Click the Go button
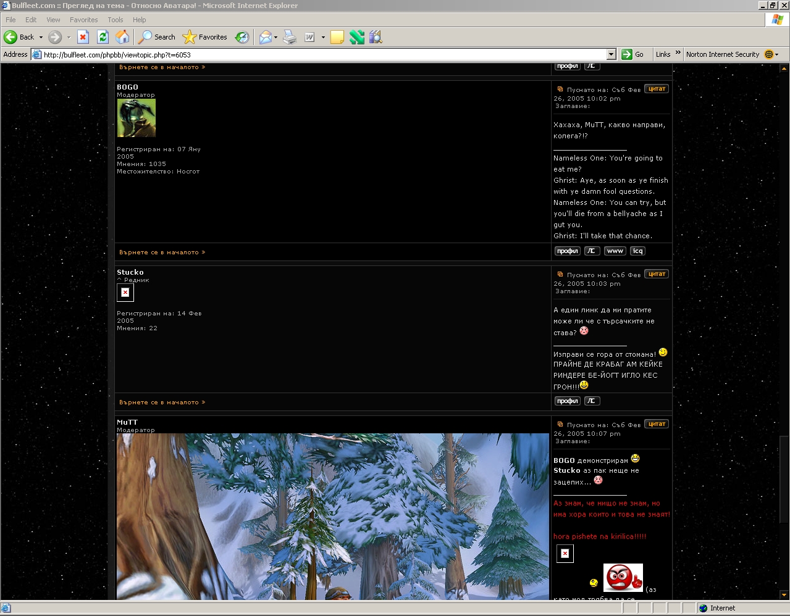Viewport: 790px width, 616px height. [x=633, y=54]
